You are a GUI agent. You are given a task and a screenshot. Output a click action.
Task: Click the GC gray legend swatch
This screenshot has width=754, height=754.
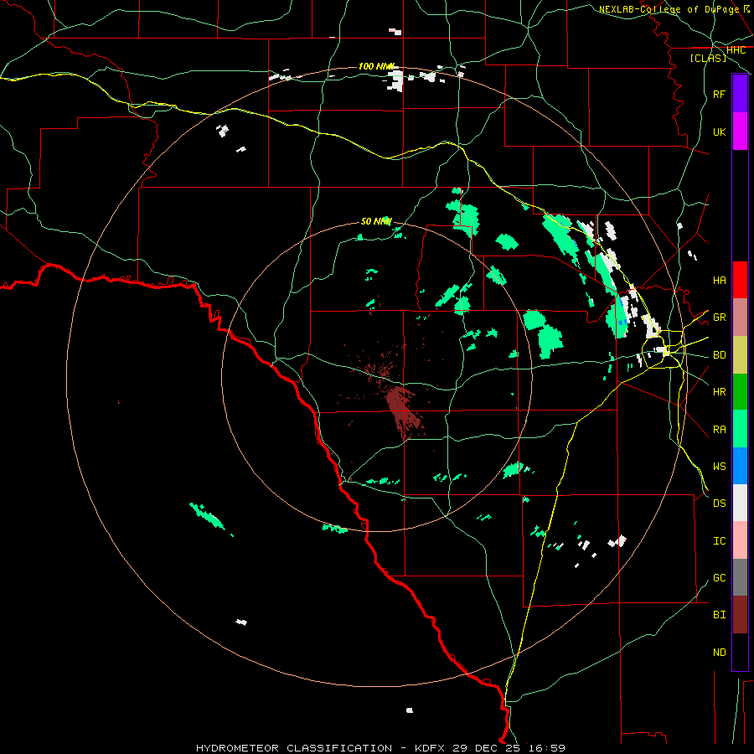[740, 577]
